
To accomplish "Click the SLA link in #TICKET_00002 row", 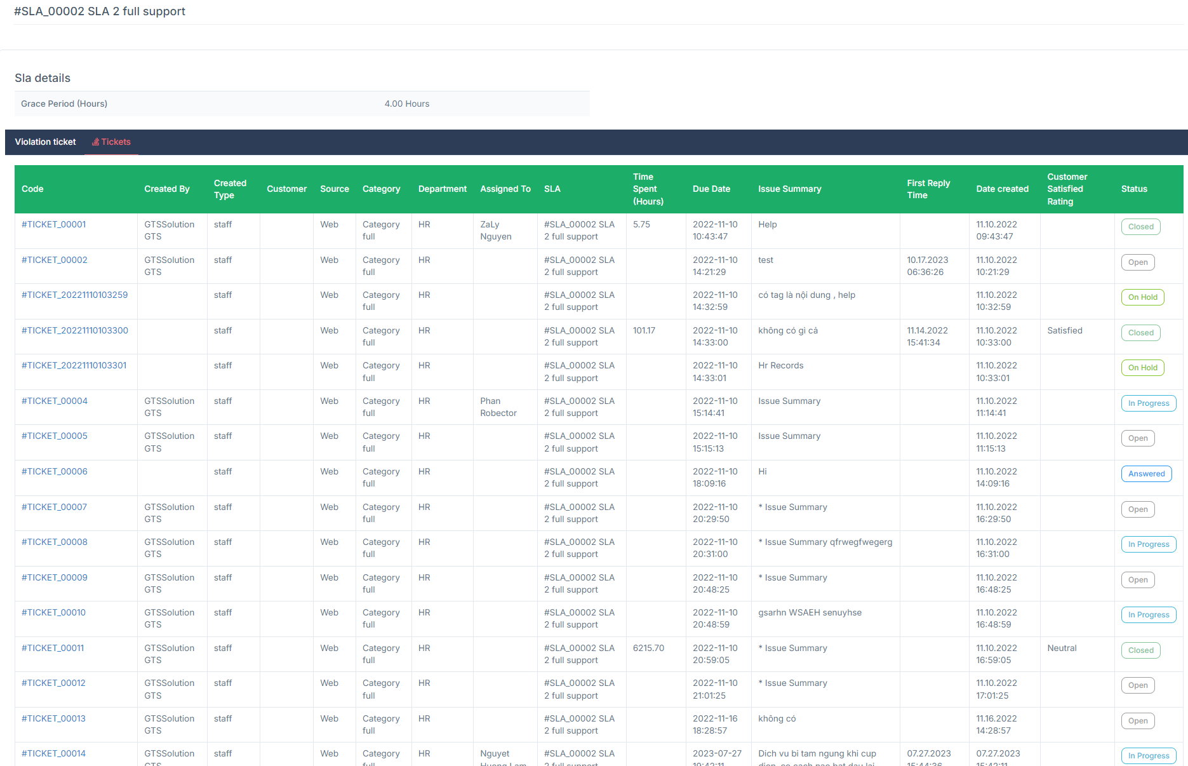I will 578,265.
